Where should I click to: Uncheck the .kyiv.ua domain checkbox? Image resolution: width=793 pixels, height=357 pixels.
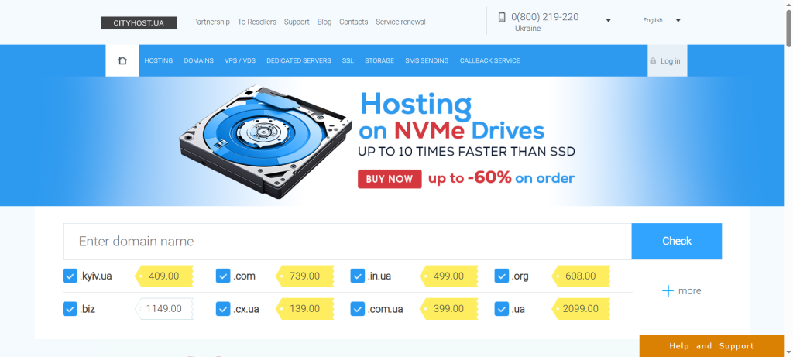(70, 276)
